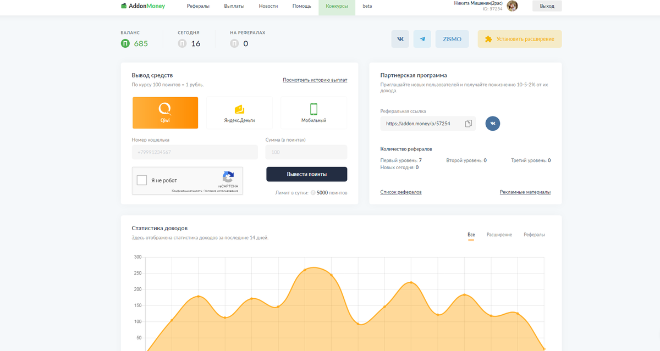The width and height of the screenshot is (660, 351).
Task: Click Третий уровень: 0 referral count
Action: [531, 160]
